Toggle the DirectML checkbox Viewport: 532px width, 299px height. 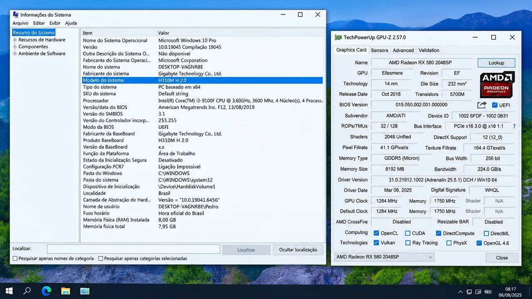pyautogui.click(x=486, y=233)
